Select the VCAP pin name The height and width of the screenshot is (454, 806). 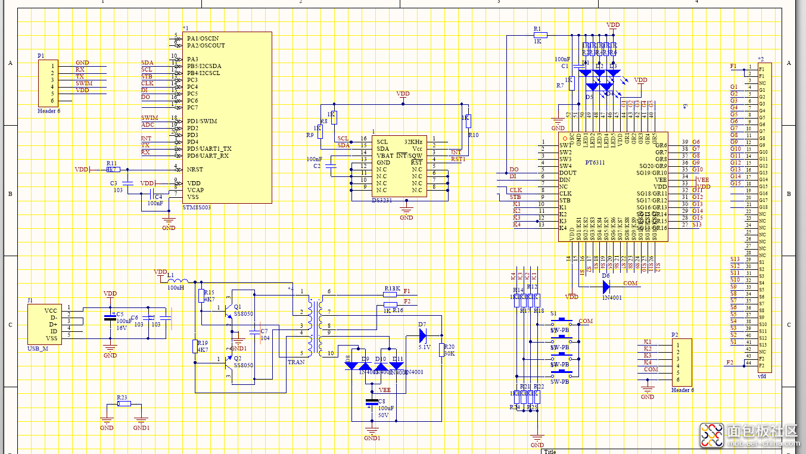(x=195, y=190)
